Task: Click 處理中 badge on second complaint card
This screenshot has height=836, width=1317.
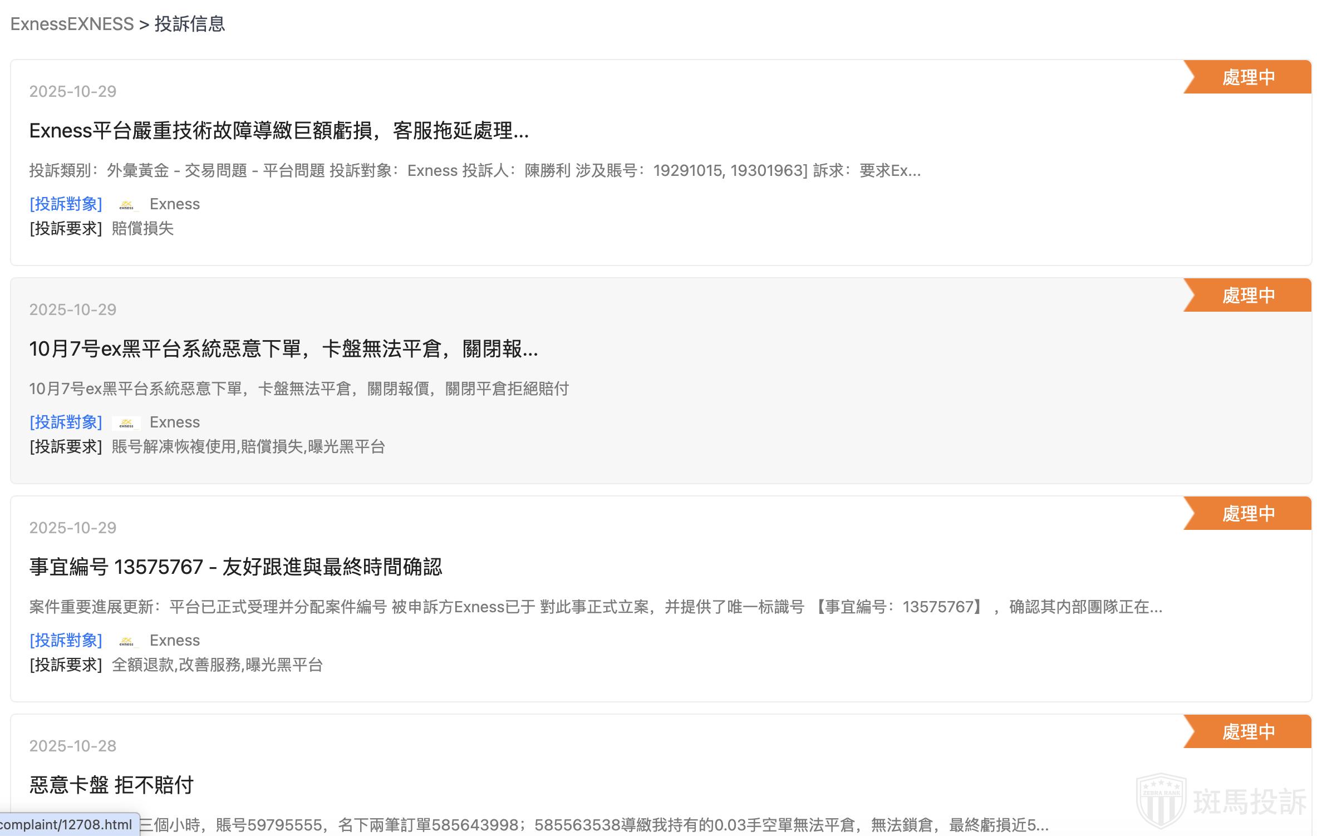Action: click(1247, 296)
